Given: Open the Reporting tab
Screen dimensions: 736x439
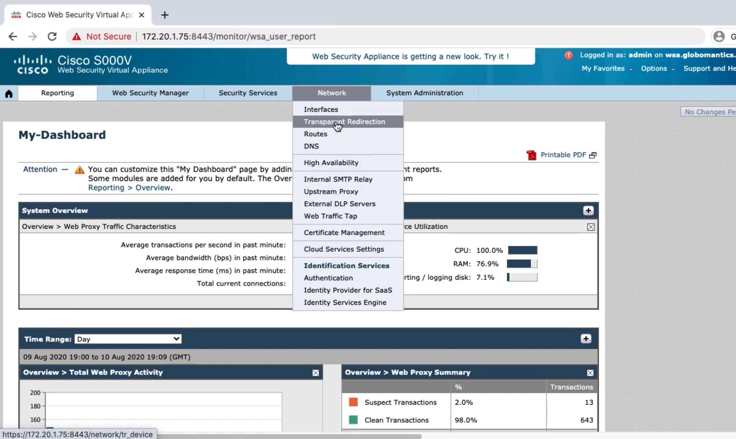Looking at the screenshot, I should click(57, 93).
